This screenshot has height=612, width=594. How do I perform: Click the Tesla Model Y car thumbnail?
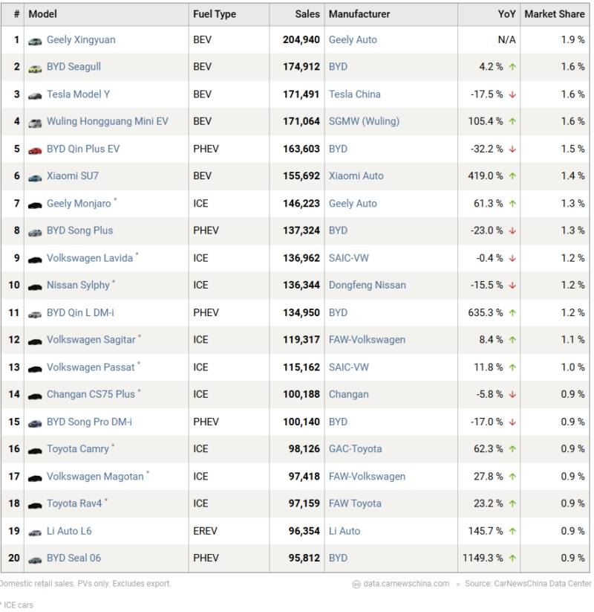pos(35,95)
